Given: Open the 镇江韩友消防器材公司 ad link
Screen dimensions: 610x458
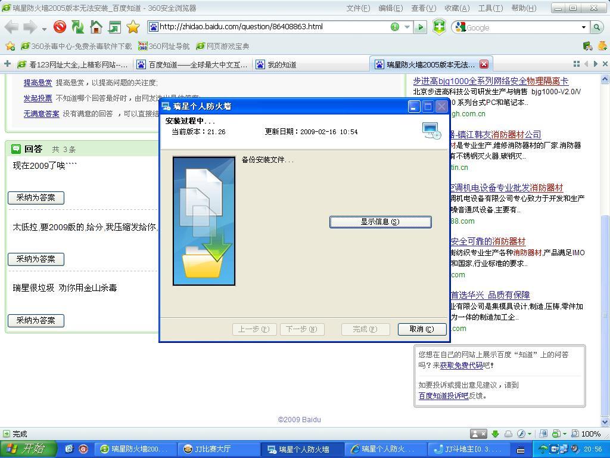Looking at the screenshot, I should pos(495,135).
